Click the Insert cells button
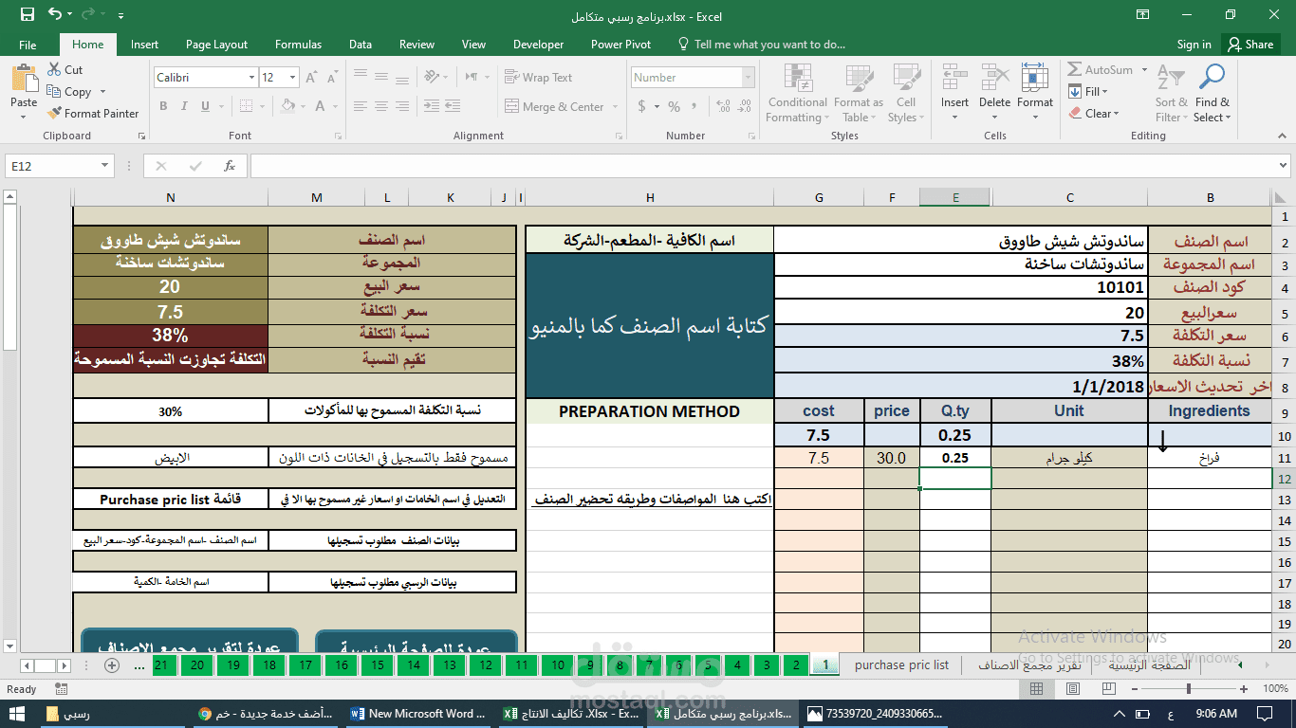The height and width of the screenshot is (728, 1296). (954, 94)
